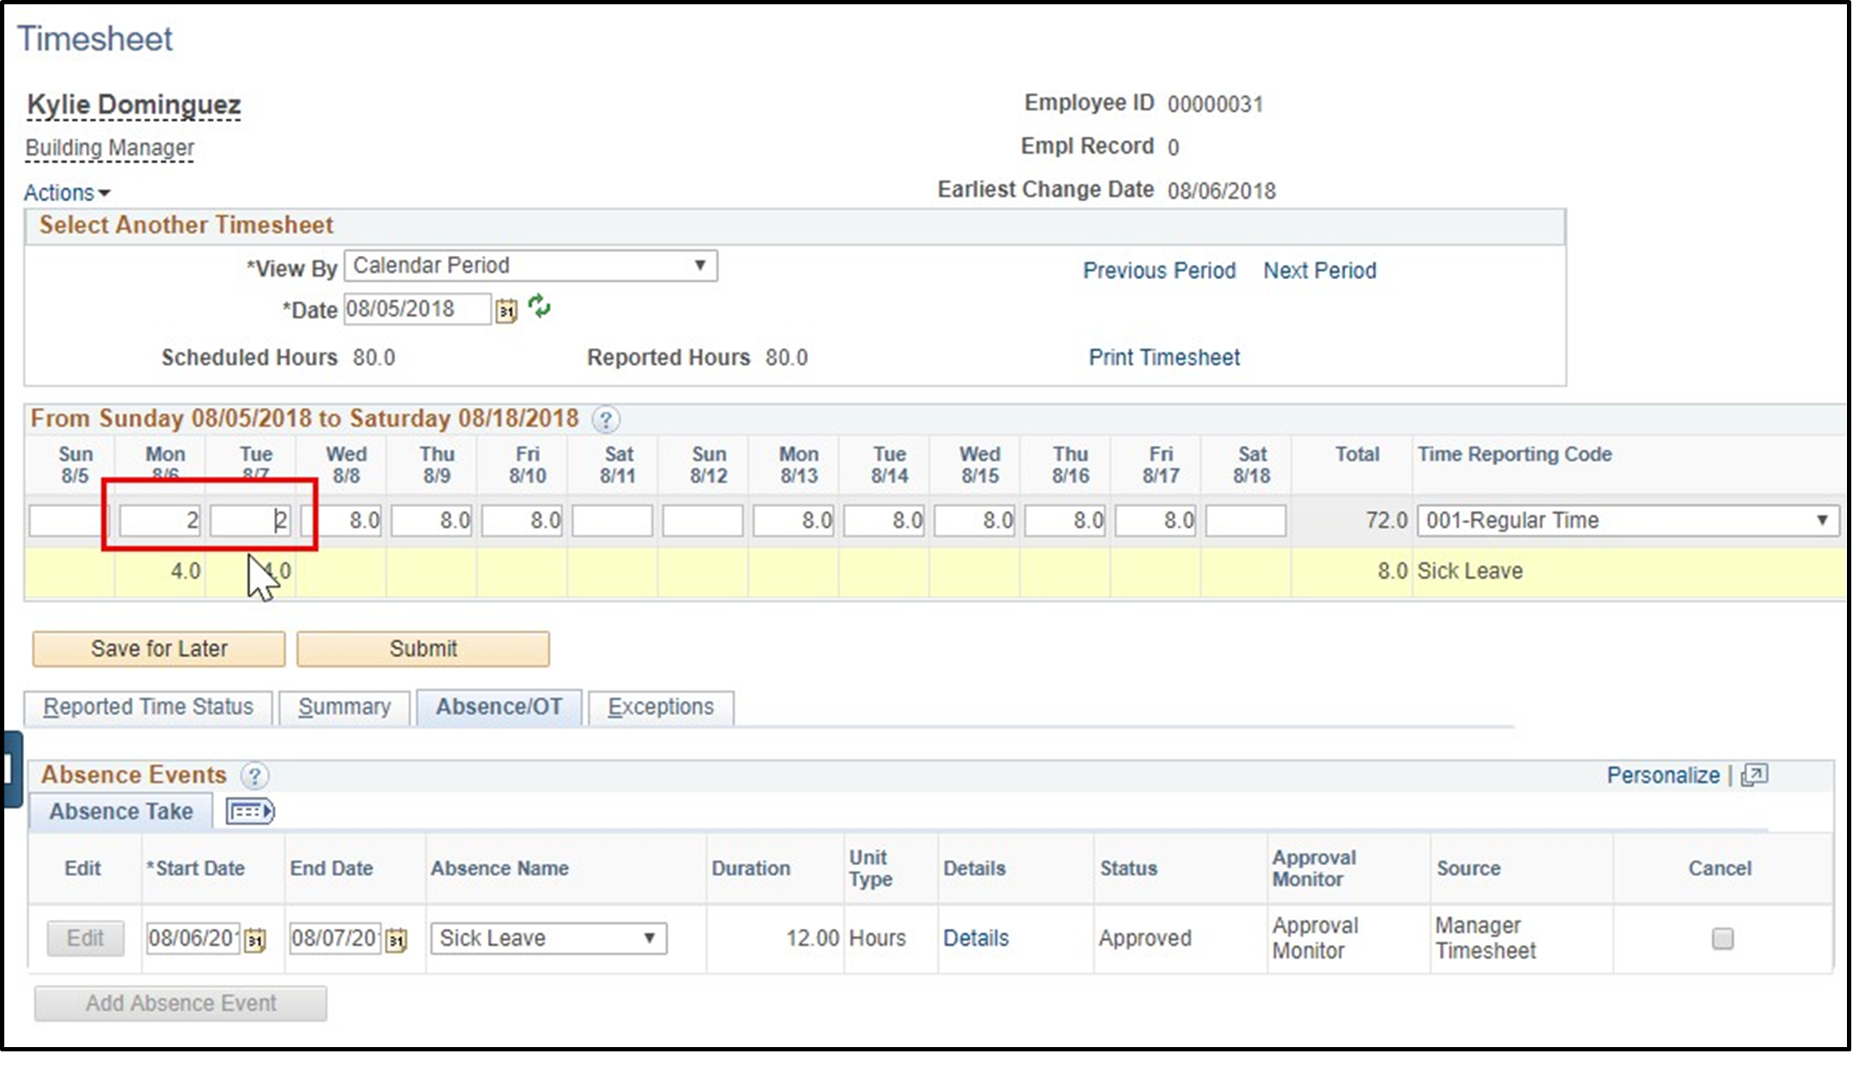This screenshot has height=1078, width=1865.
Task: Open the View By dropdown
Action: point(701,265)
